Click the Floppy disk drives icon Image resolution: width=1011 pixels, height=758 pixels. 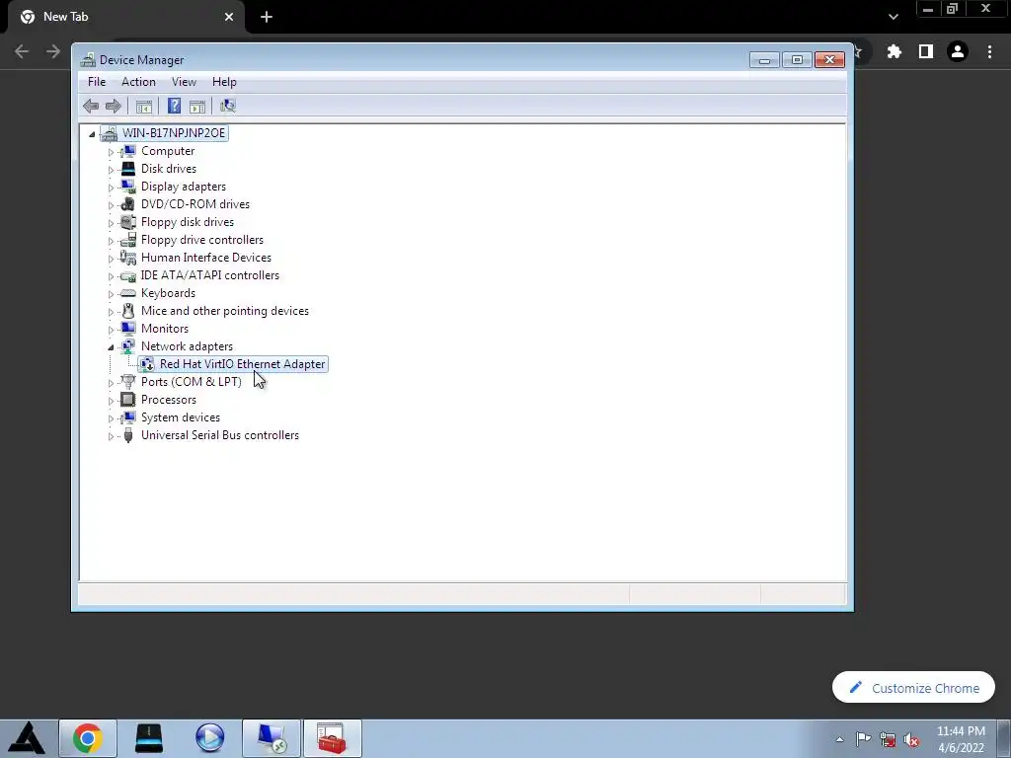(x=128, y=222)
